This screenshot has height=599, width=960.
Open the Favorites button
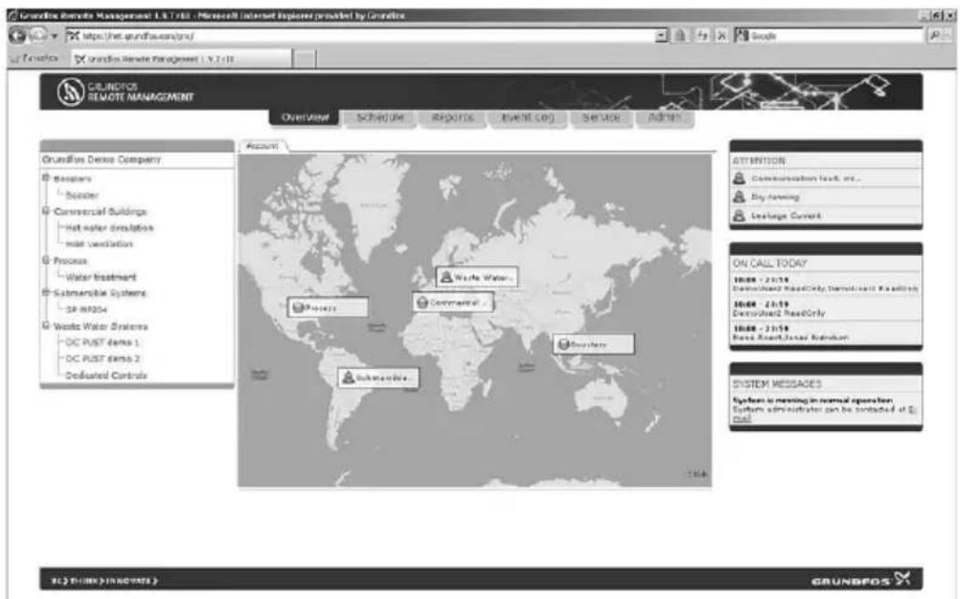pyautogui.click(x=35, y=58)
